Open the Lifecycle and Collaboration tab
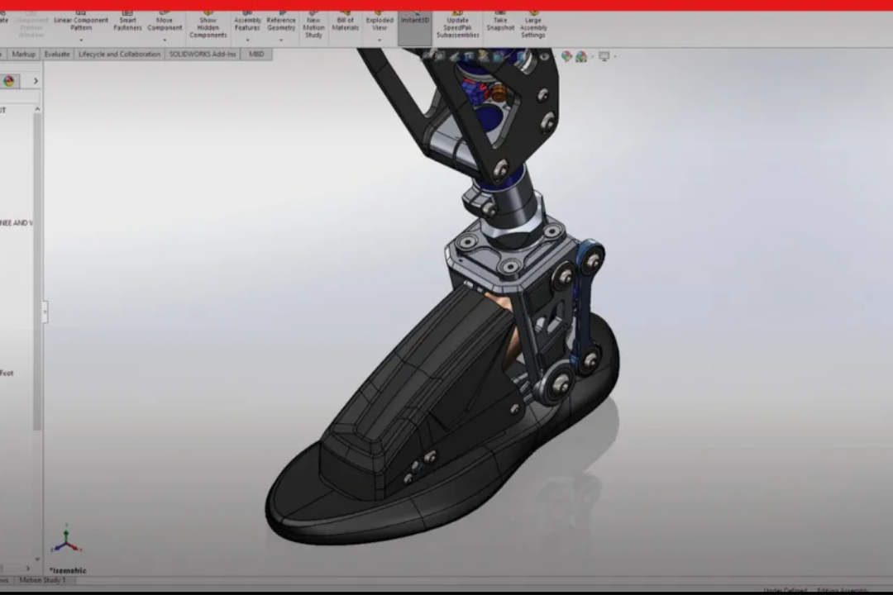 (x=119, y=54)
